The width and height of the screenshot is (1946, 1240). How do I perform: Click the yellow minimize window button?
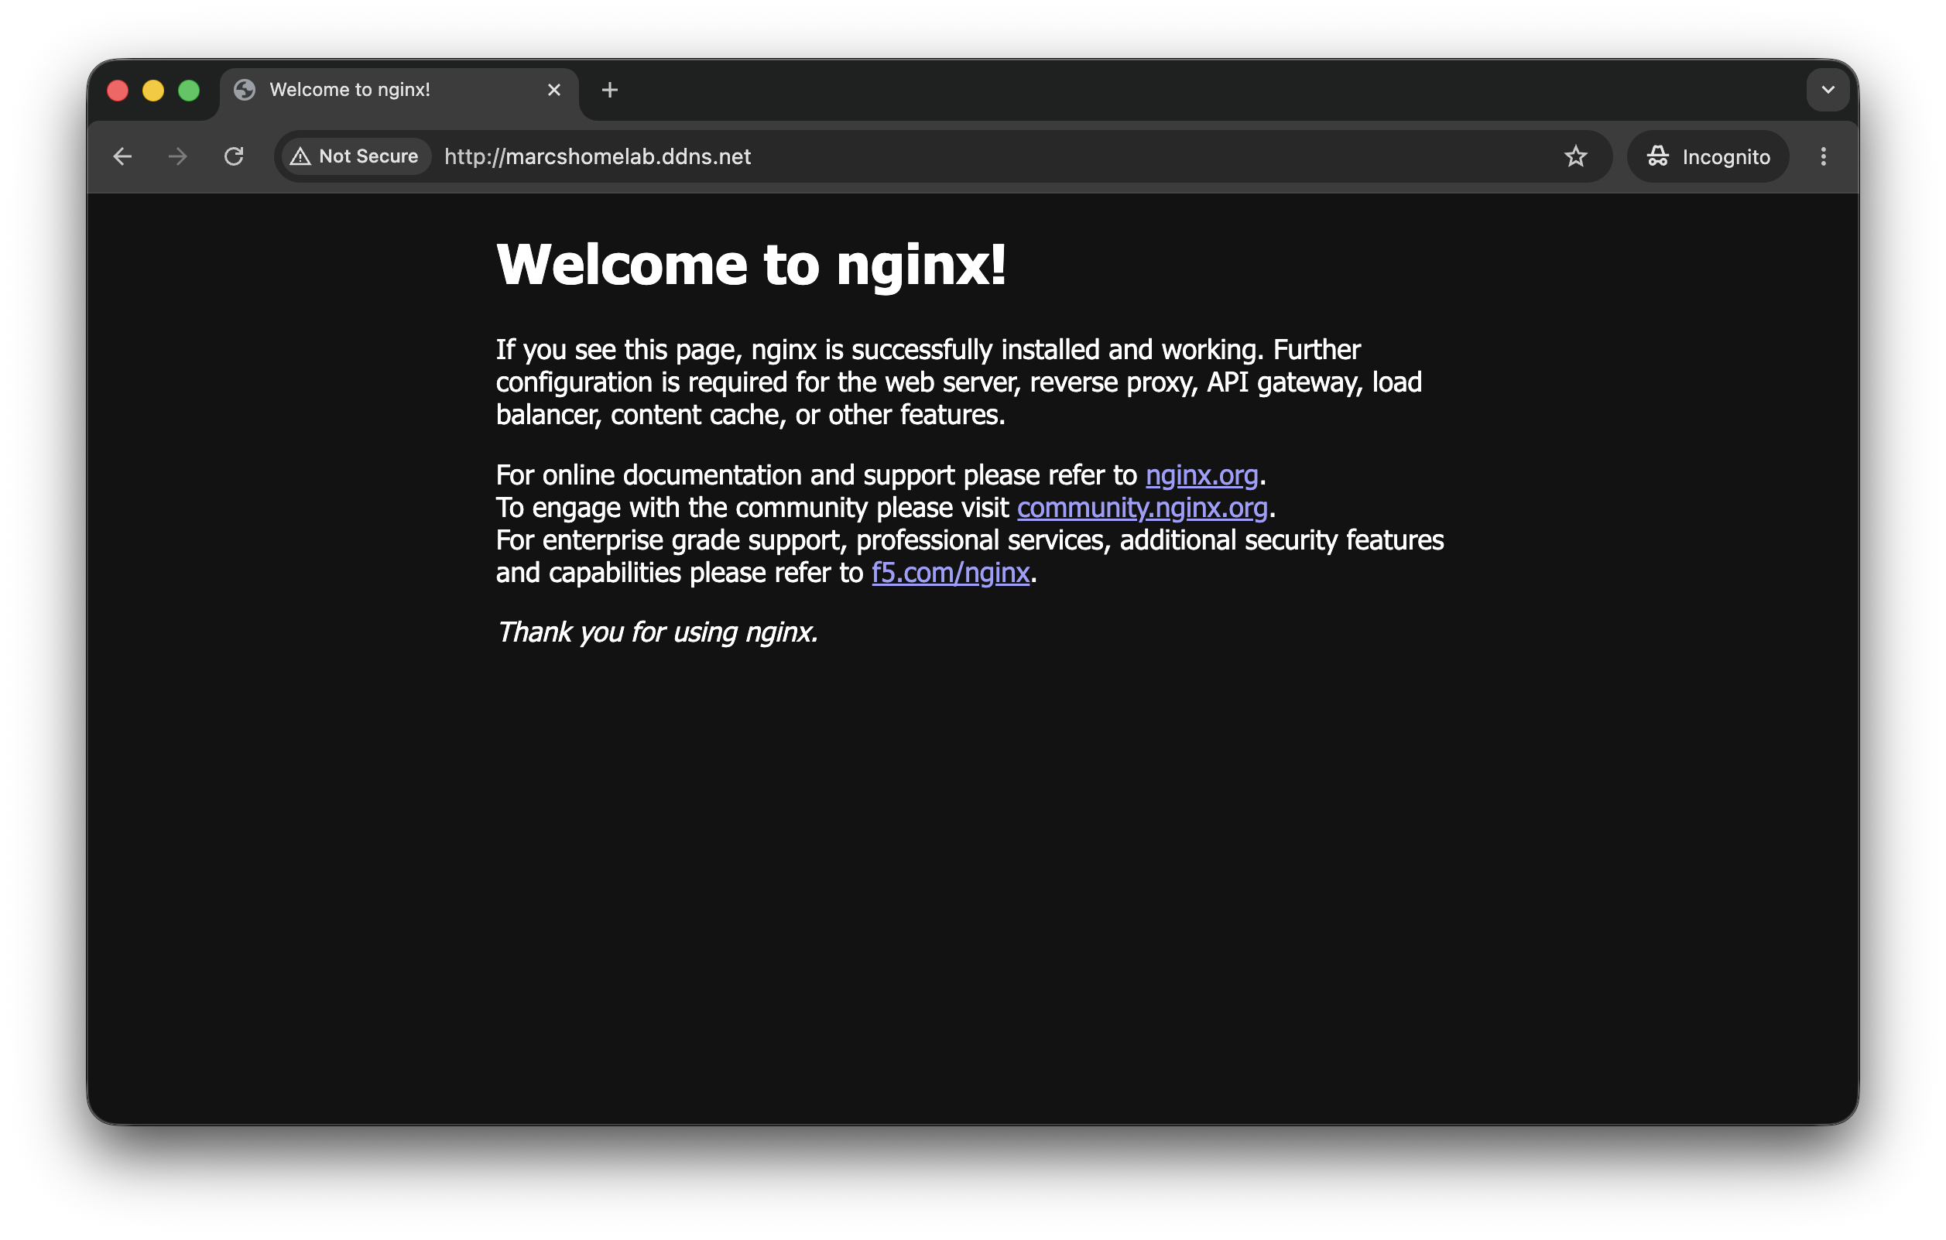153,90
